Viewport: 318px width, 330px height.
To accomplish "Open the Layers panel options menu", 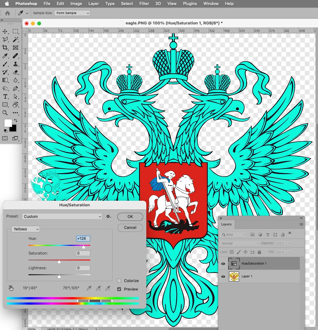I will tap(301, 224).
